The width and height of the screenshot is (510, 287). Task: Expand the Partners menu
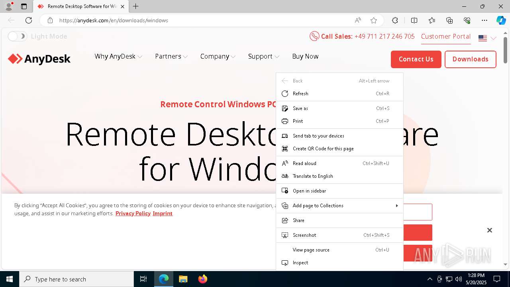tap(171, 57)
